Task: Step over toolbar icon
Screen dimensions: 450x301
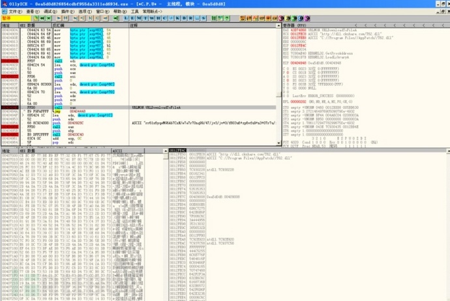Action: click(x=82, y=18)
